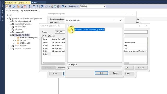Click the View History clock icon
Image resolution: width=167 pixels, height=94 pixels.
tap(55, 7)
